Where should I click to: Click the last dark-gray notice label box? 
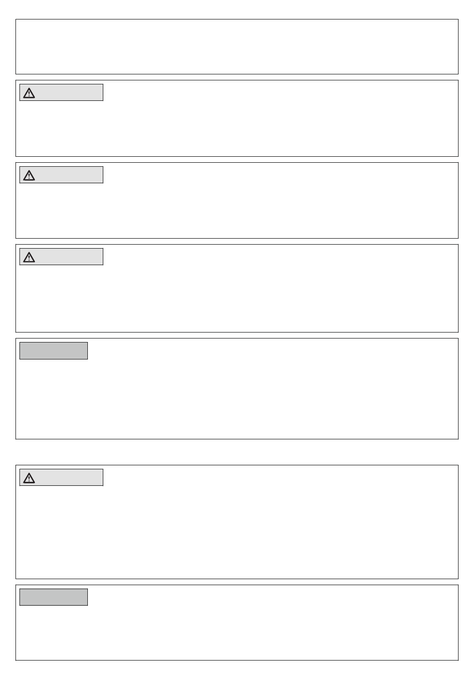[x=53, y=597]
